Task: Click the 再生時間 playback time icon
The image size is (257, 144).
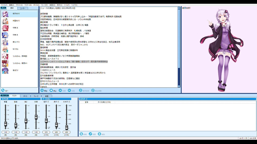Action: [x=93, y=90]
